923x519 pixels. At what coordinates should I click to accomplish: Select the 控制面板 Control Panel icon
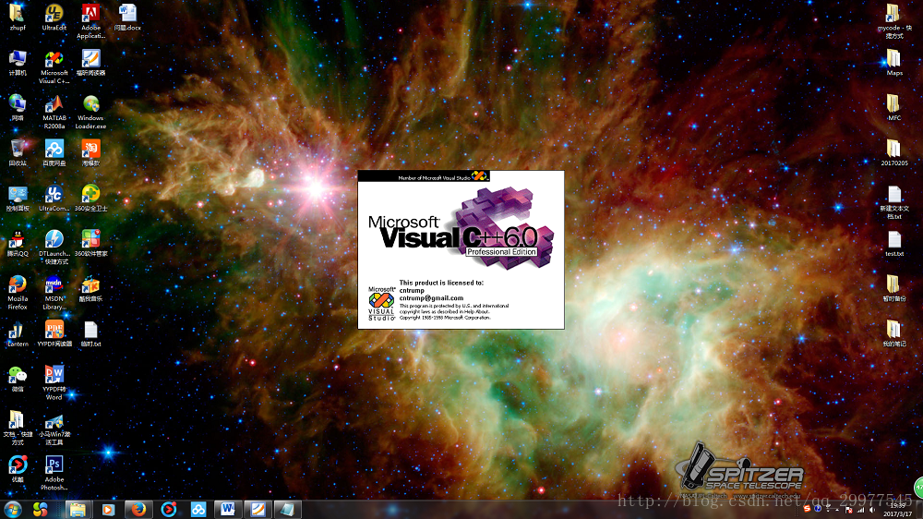point(17,198)
